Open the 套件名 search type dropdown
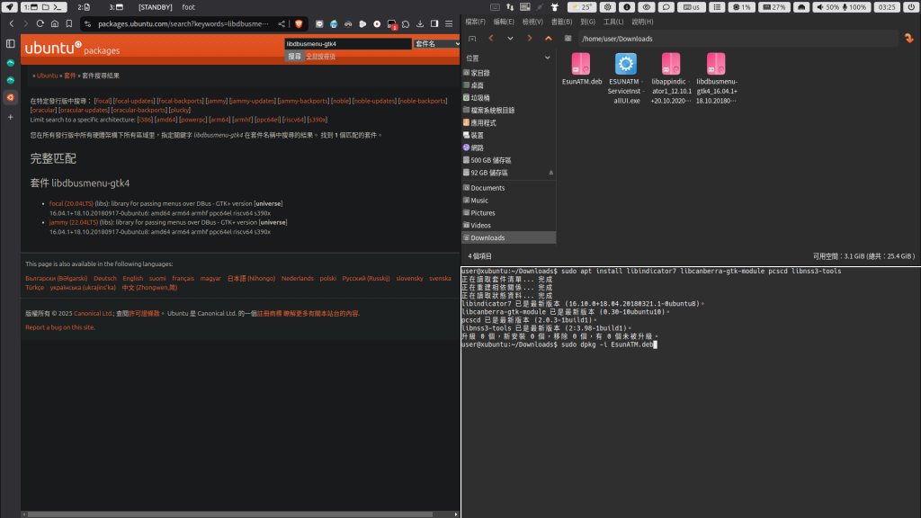Viewport: 921px width, 518px height. (437, 44)
